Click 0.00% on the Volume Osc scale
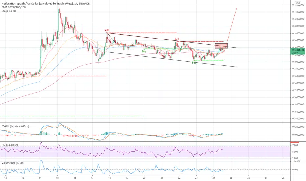 (295, 170)
